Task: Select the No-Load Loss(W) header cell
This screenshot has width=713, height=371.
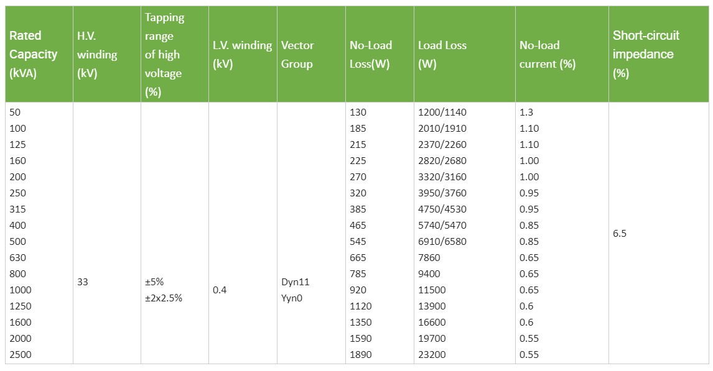Action: point(371,54)
